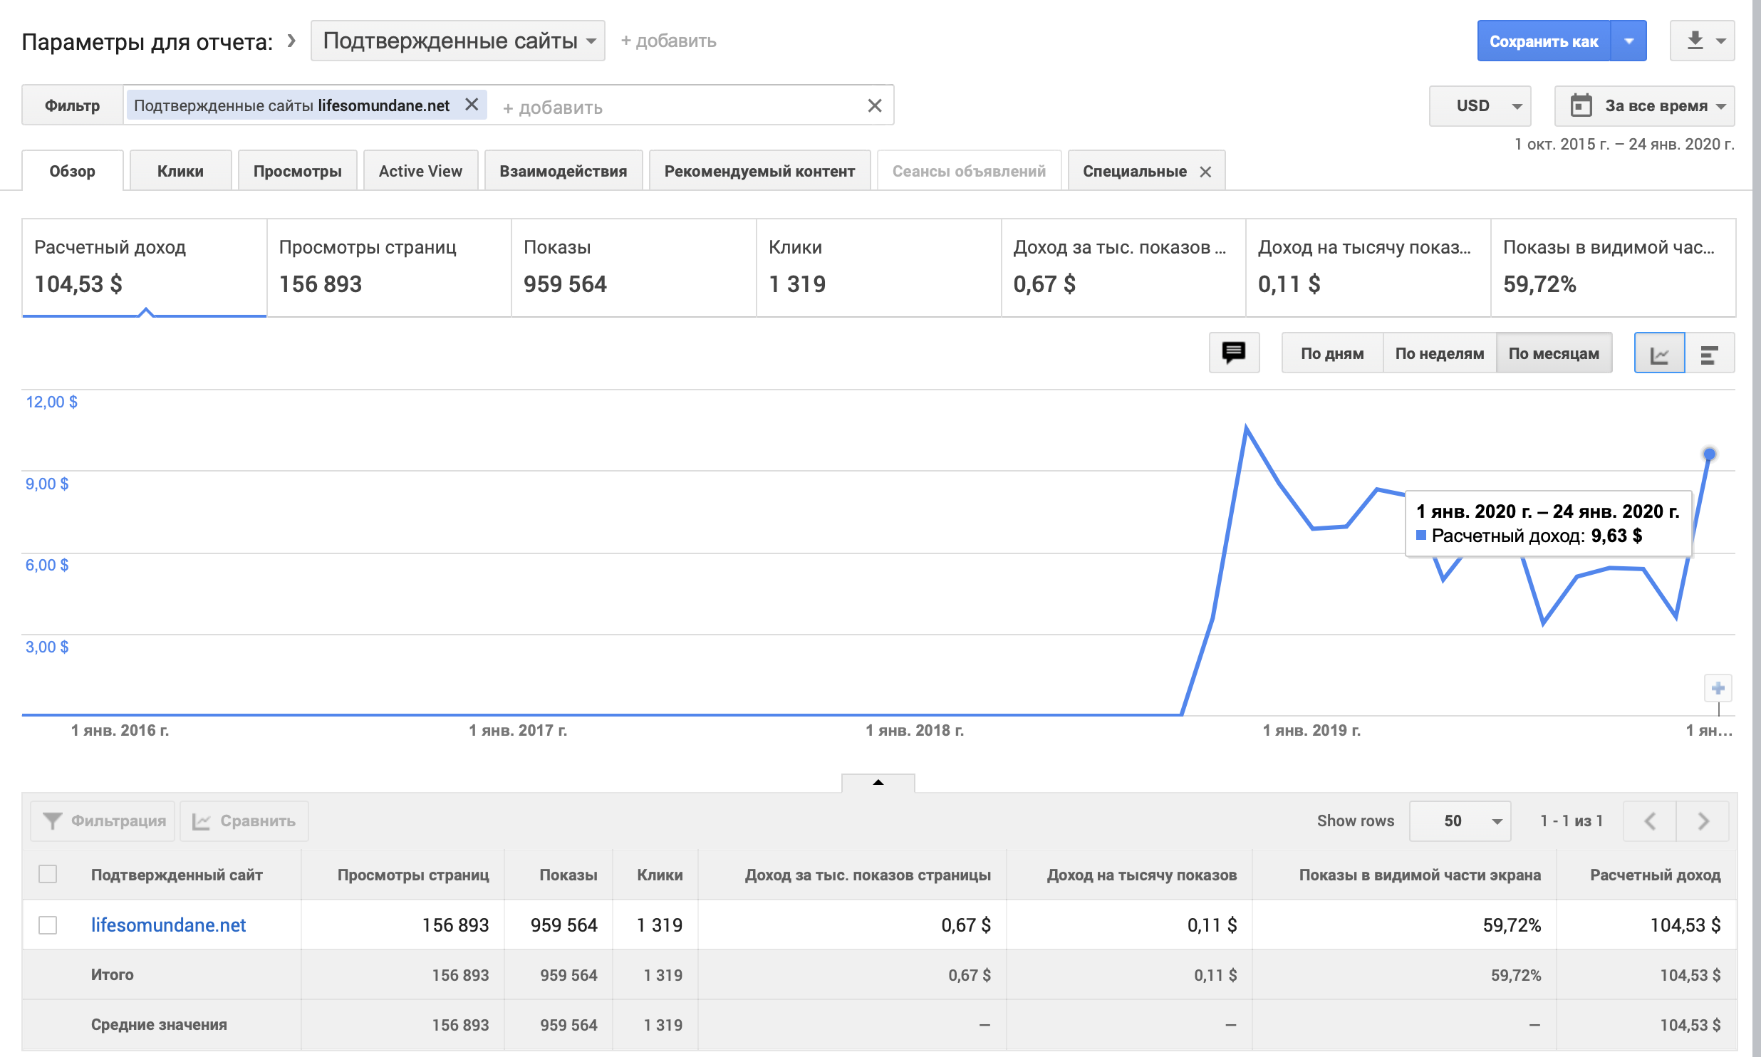Click the download report icon
The height and width of the screenshot is (1057, 1761).
point(1695,41)
